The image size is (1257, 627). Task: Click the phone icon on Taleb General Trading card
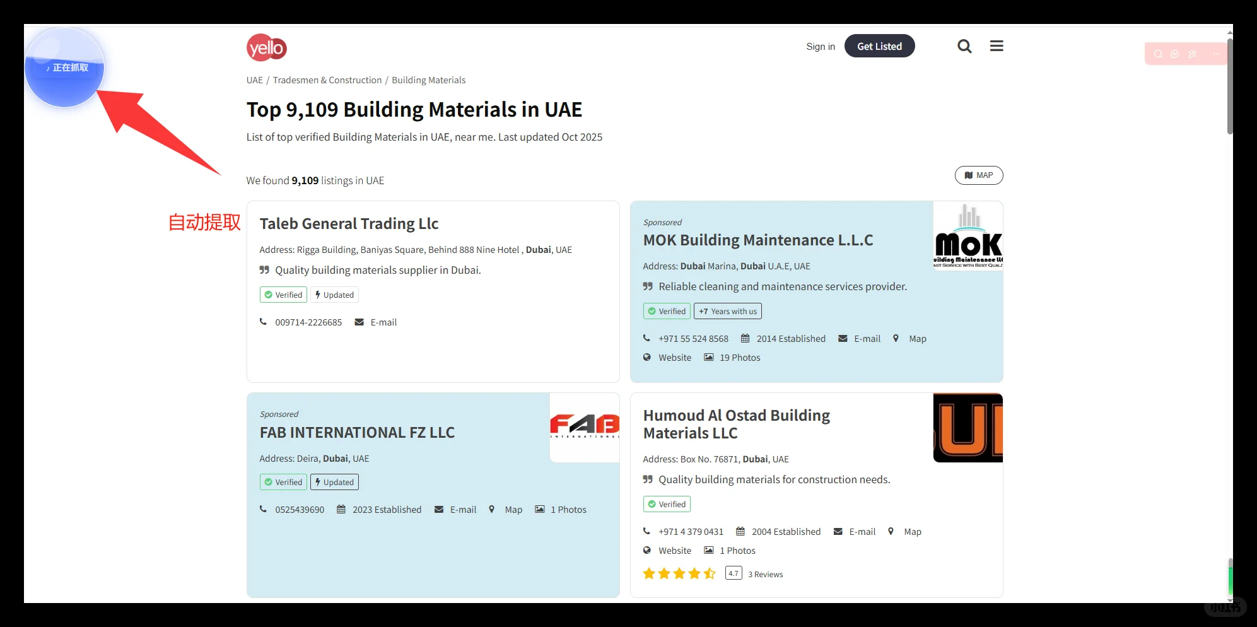point(264,322)
